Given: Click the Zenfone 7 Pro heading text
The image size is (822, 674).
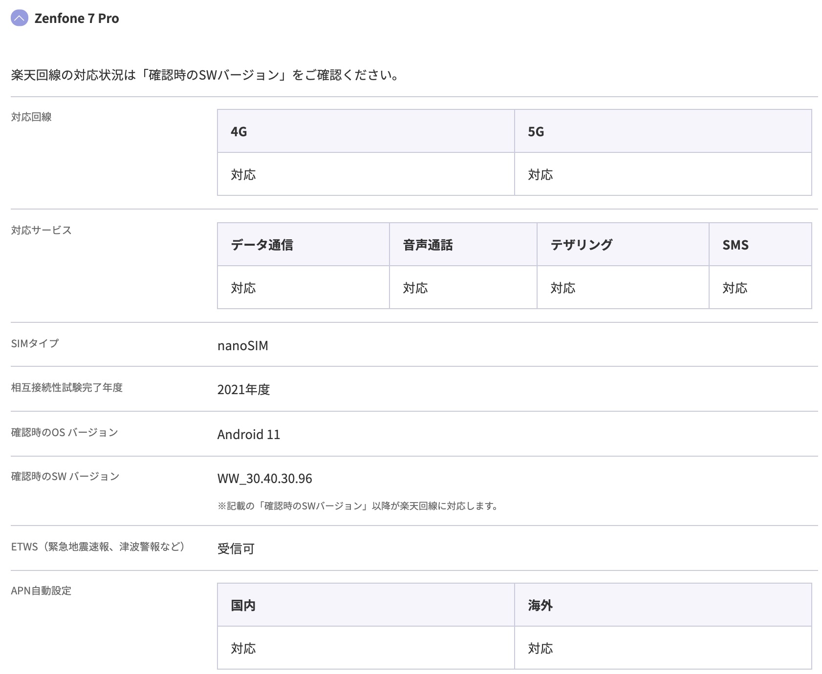Looking at the screenshot, I should pyautogui.click(x=77, y=19).
